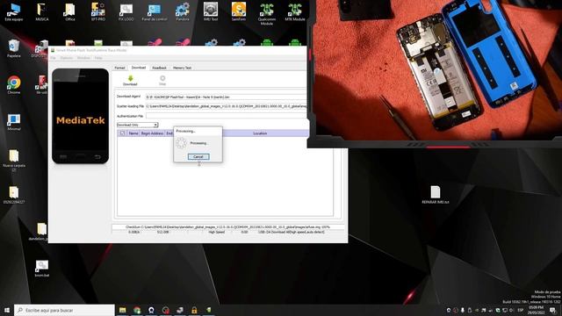The image size is (562, 316).
Task: Open the Options menu
Action: pyautogui.click(x=67, y=58)
